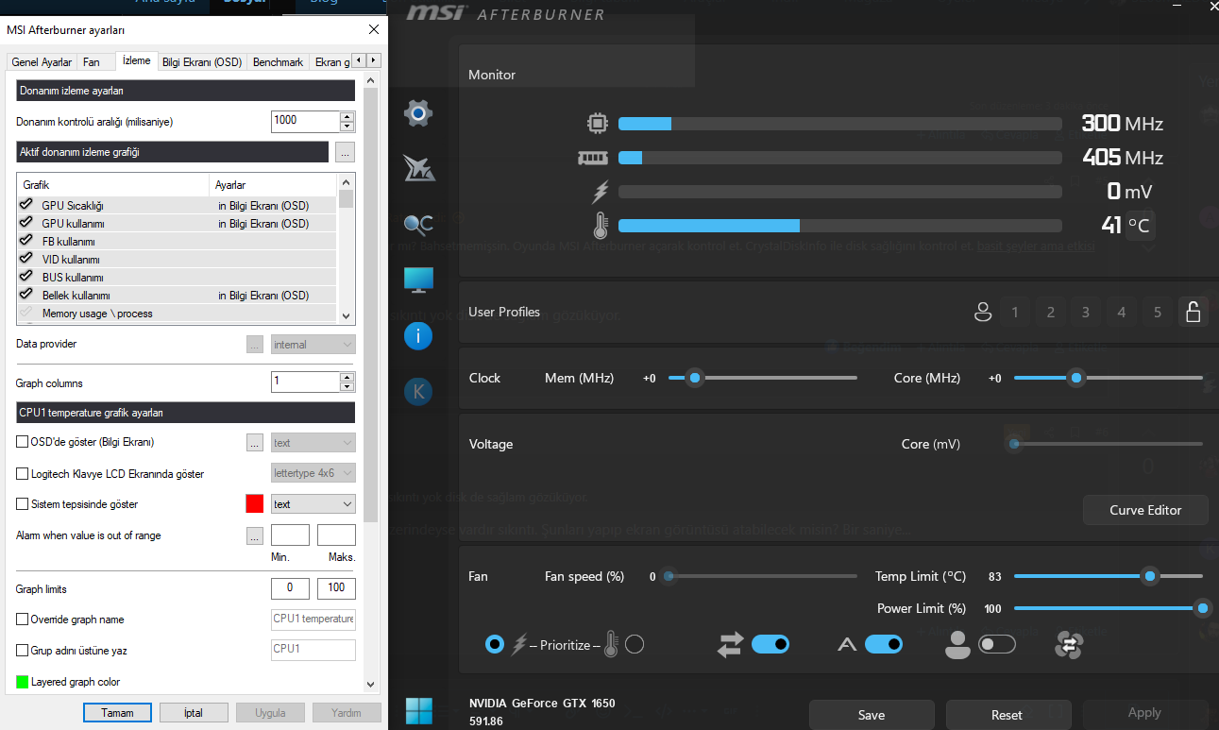
Task: Click the Reset button in Afterburner
Action: [1007, 715]
